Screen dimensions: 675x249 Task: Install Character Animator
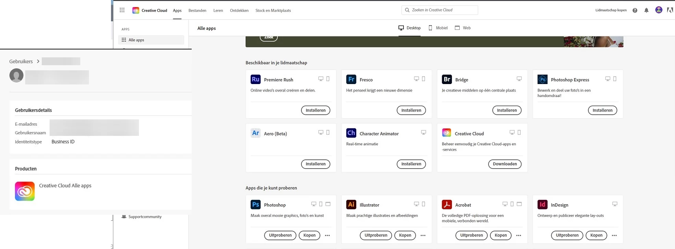click(411, 164)
